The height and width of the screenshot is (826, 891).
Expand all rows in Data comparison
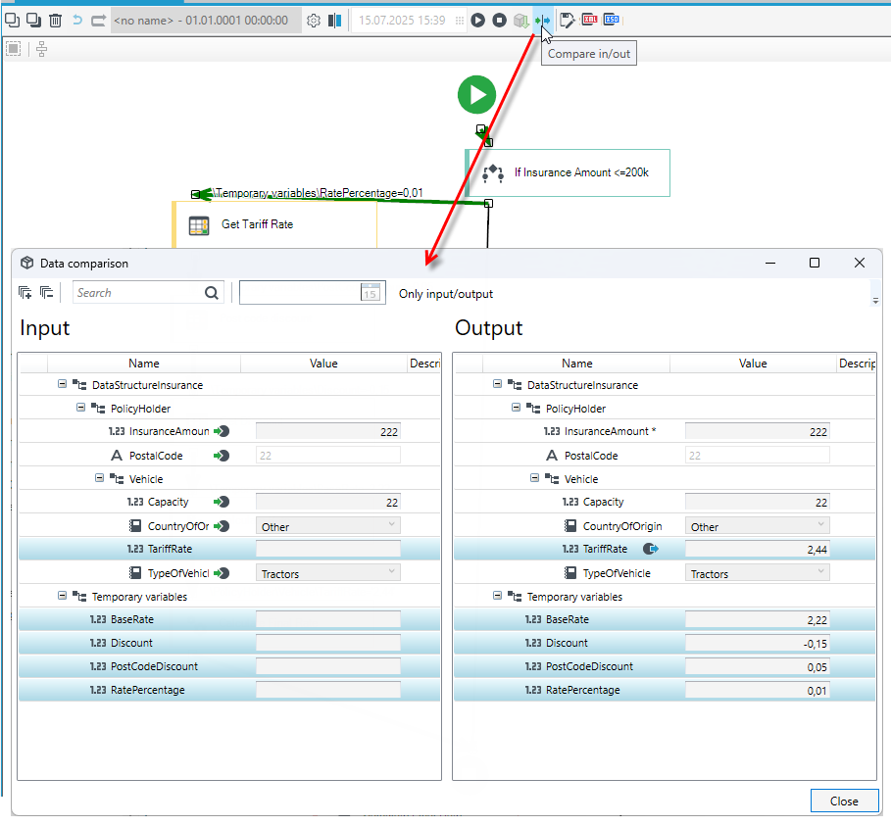tap(25, 293)
